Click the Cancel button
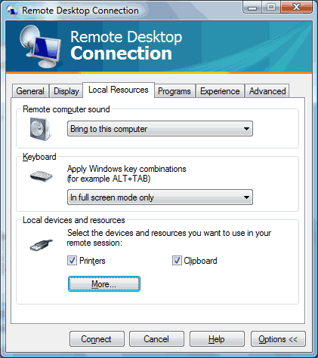The image size is (318, 358). pos(156,339)
